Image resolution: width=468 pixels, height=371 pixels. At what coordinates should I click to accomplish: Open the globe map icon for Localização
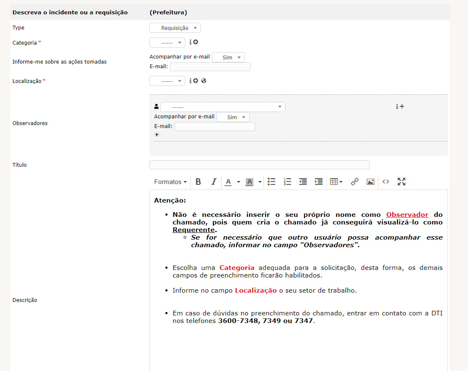click(x=204, y=81)
